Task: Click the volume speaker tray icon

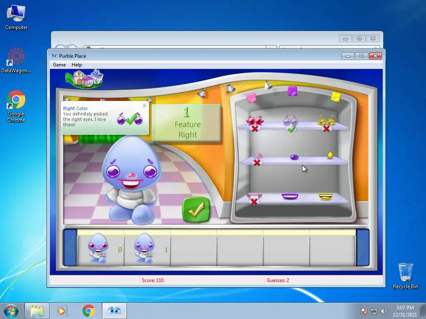Action: coord(384,311)
